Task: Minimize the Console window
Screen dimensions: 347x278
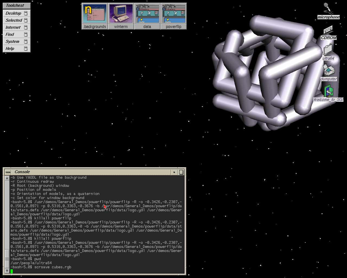Action: (174, 172)
